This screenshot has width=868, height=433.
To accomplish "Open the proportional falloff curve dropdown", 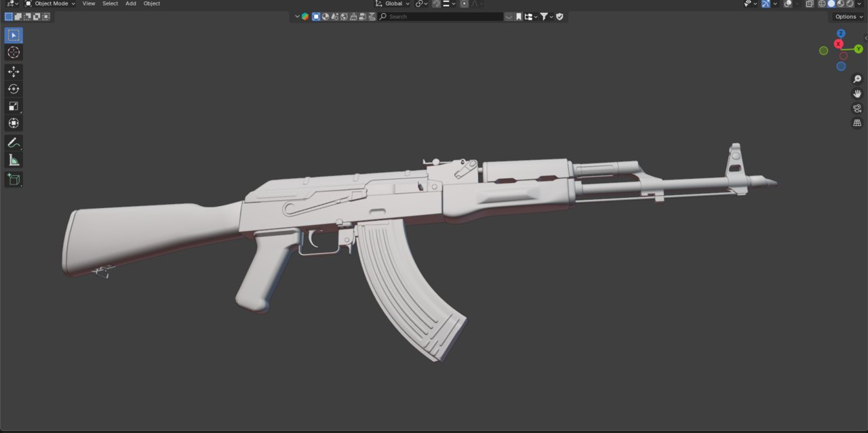I will 478,3.
